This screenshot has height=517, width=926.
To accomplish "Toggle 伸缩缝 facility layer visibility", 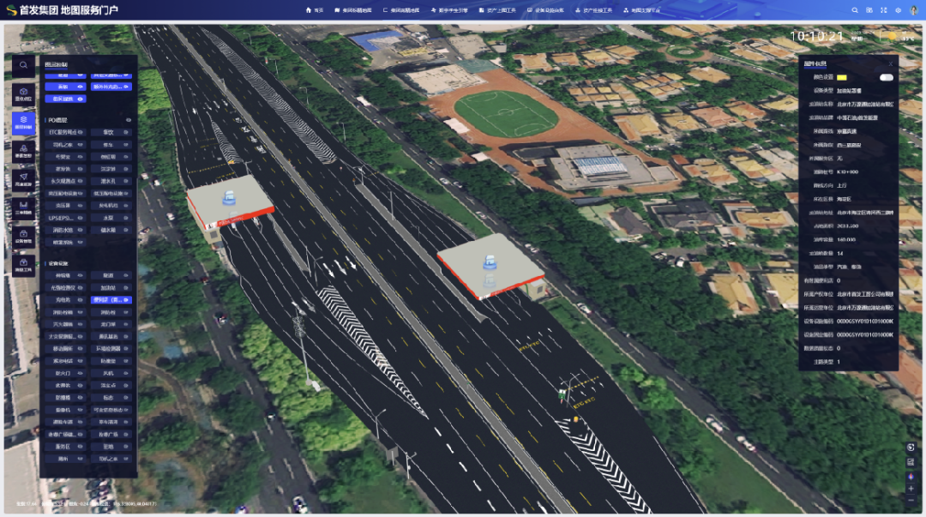I will tap(81, 275).
